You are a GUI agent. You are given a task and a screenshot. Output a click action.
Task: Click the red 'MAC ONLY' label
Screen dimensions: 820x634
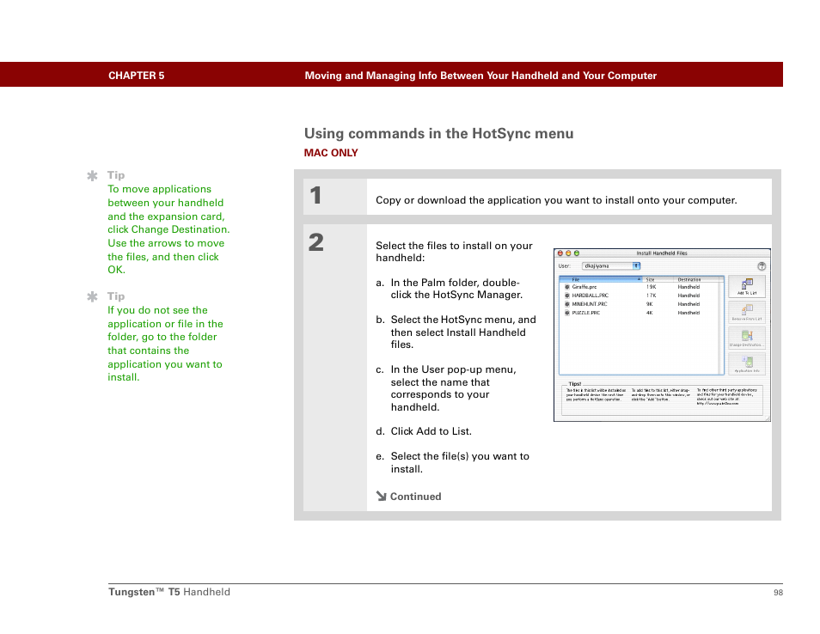[331, 153]
